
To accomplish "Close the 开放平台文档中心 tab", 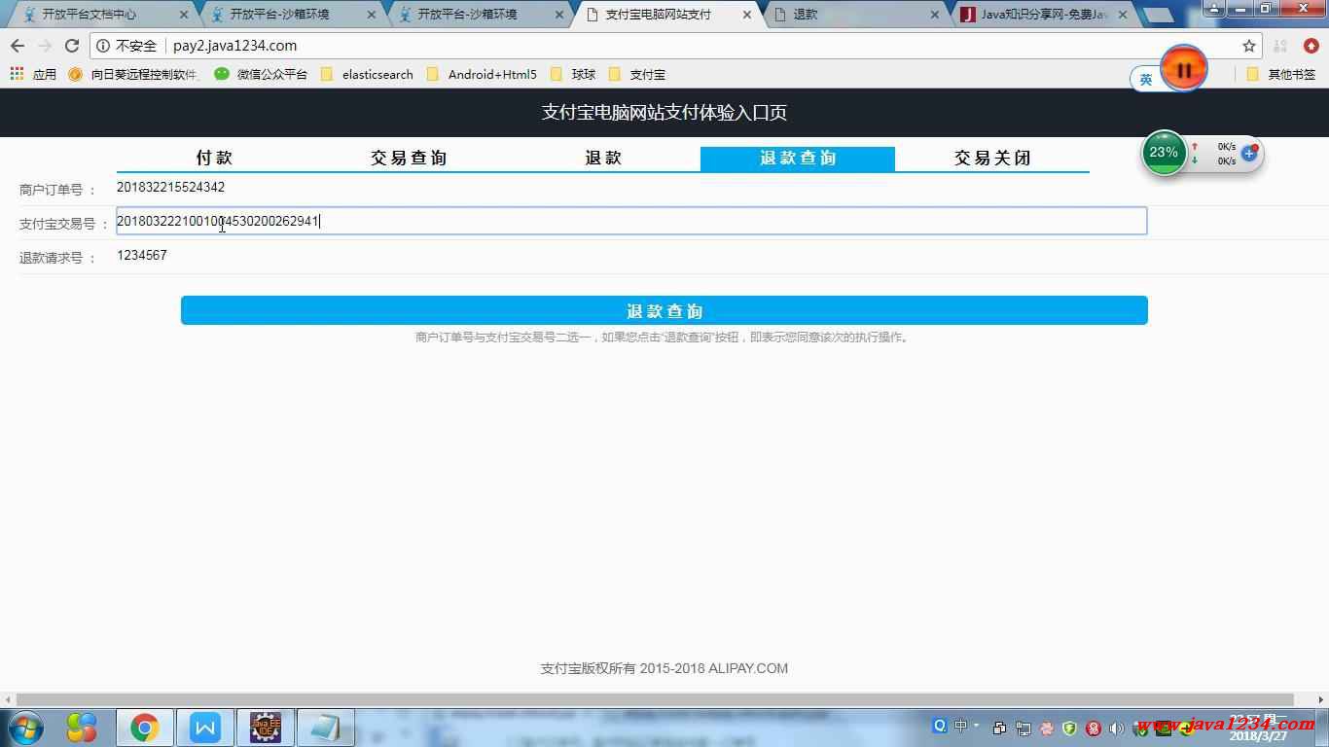I will [x=184, y=15].
